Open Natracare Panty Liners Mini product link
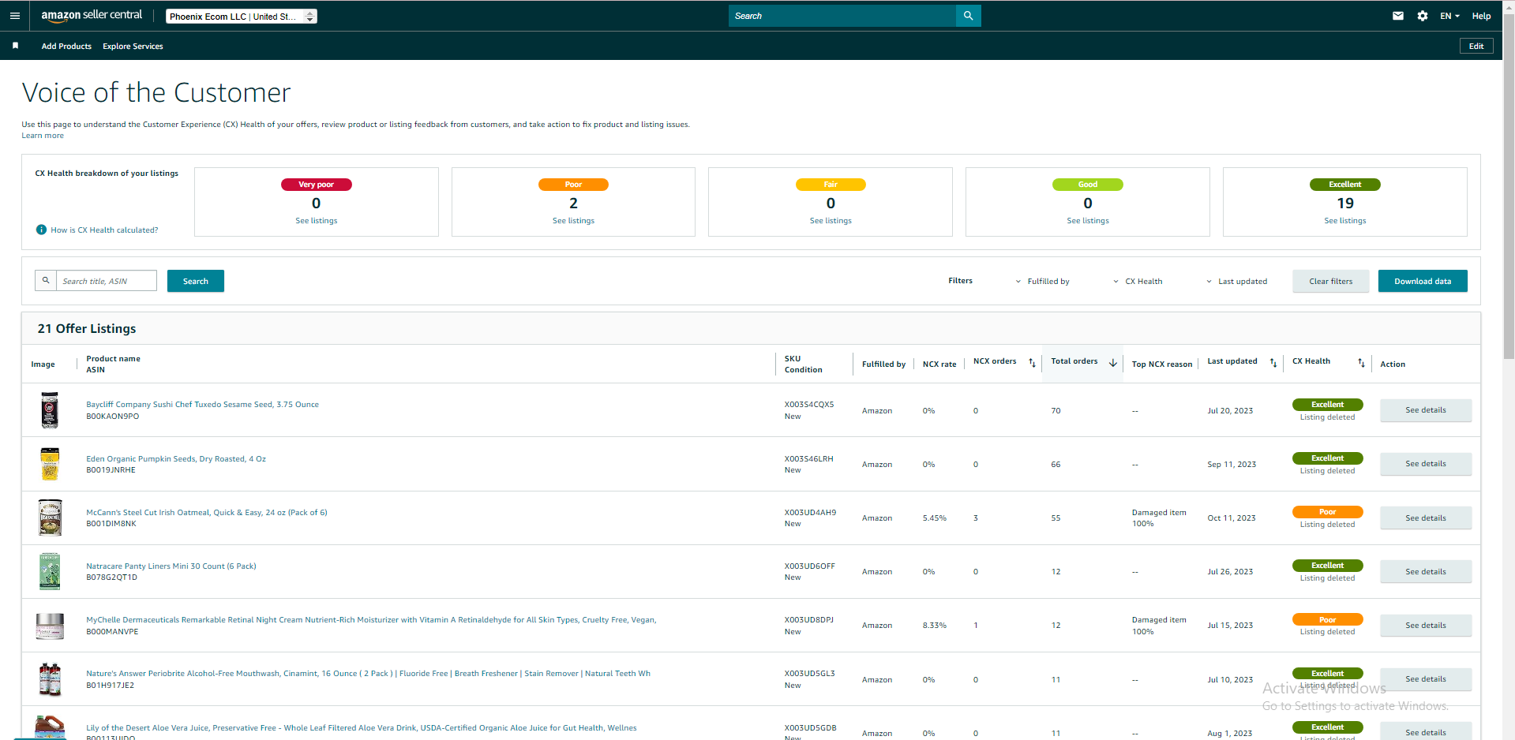 [171, 566]
